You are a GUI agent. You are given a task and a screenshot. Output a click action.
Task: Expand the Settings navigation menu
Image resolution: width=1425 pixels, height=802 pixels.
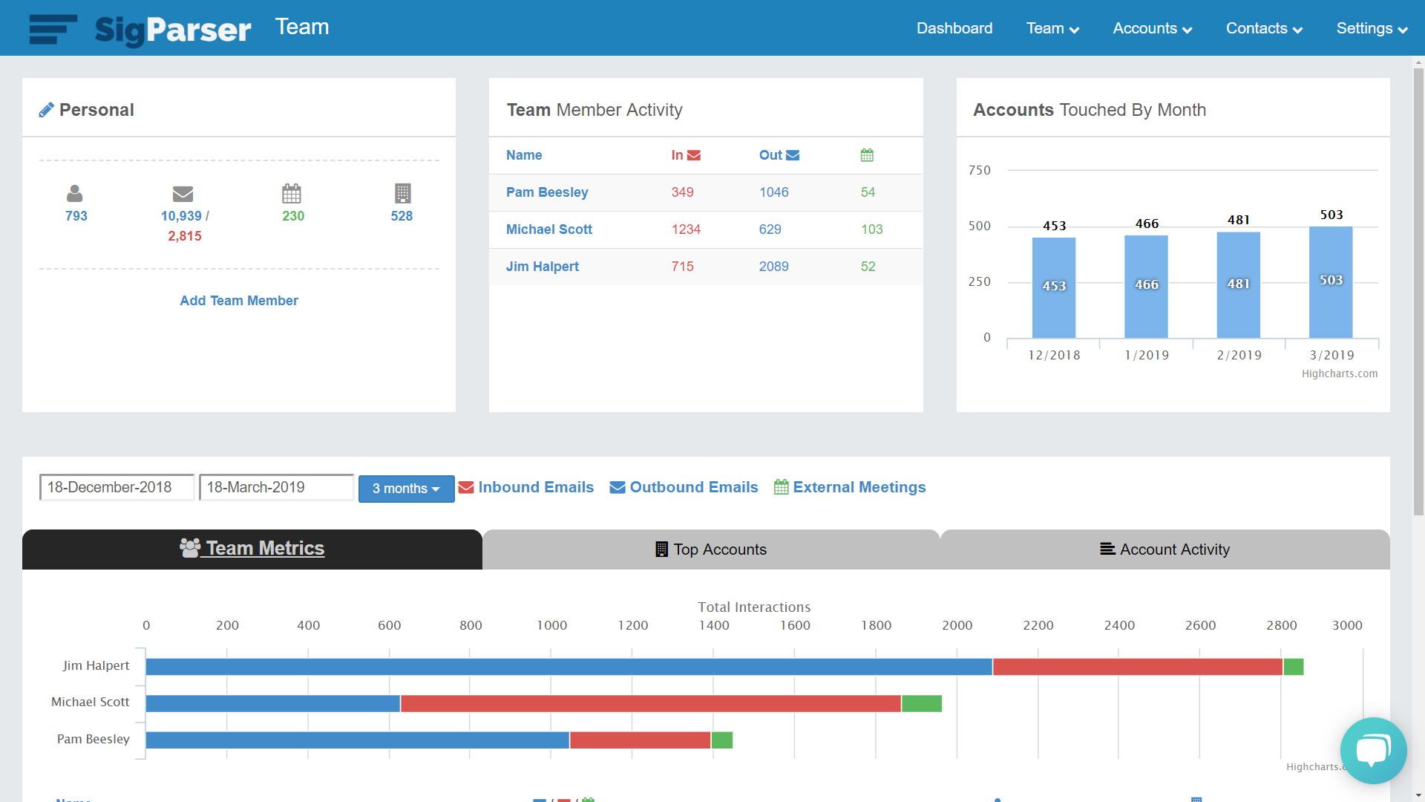1372,28
